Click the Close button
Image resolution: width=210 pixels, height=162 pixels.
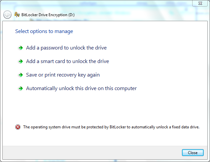[x=193, y=153]
